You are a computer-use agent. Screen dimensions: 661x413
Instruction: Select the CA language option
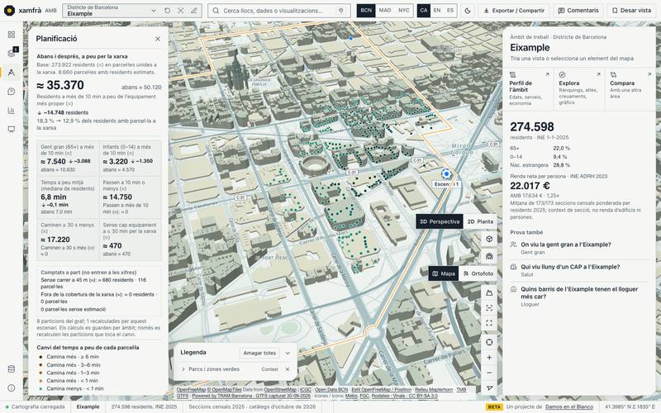tap(424, 11)
